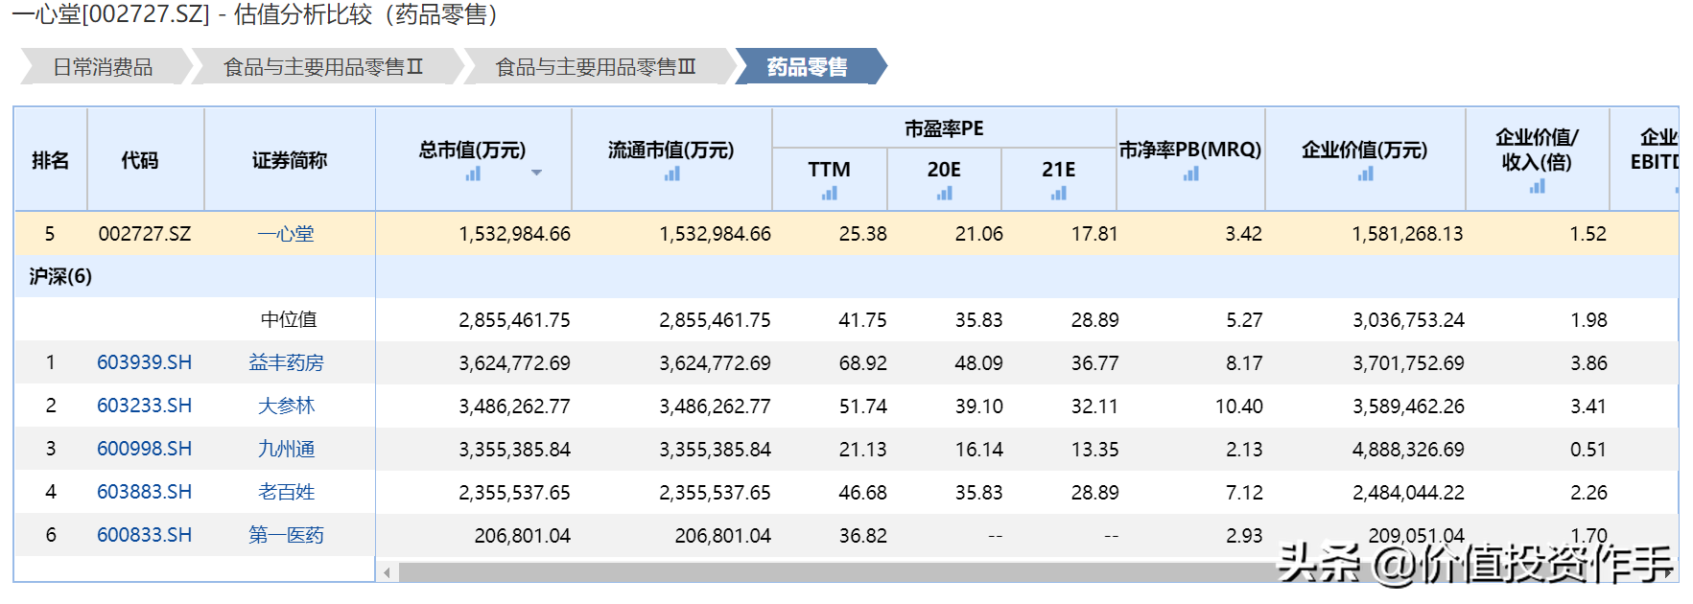
Task: Click 一心堂 total market cap 1,532,984.66
Action: pos(514,234)
